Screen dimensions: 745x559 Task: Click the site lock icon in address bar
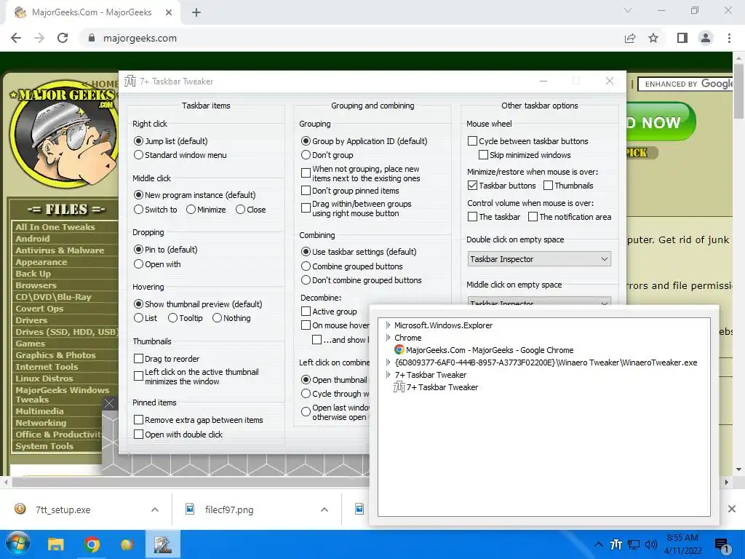(92, 38)
